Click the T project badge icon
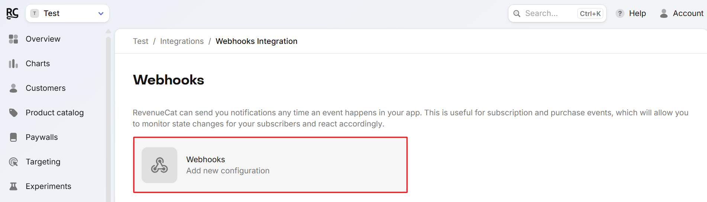The height and width of the screenshot is (202, 707). (x=35, y=13)
